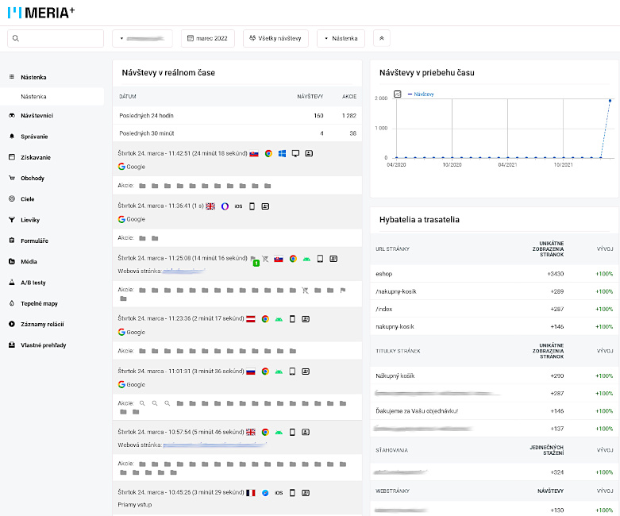620x516 pixels.
Task: Go to Formuláře in sidebar
Action: [34, 241]
